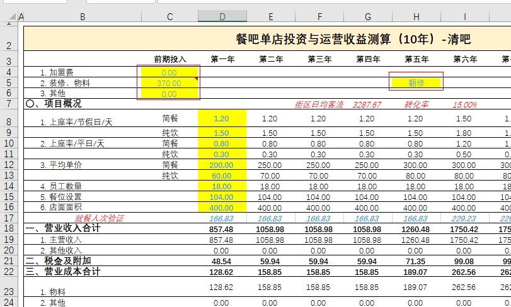Select the 第一年 header cell
Viewport: 511px width, 307px height.
click(x=222, y=59)
